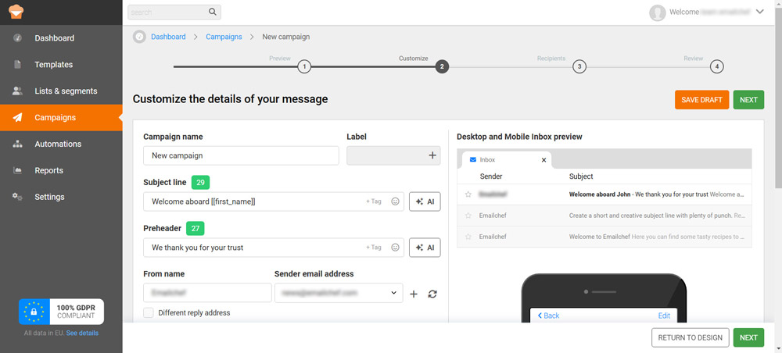Close the Inbox preview tab

pos(543,160)
